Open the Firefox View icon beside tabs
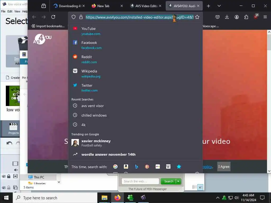Image resolution: width=271 pixels, height=203 pixels. [44, 6]
